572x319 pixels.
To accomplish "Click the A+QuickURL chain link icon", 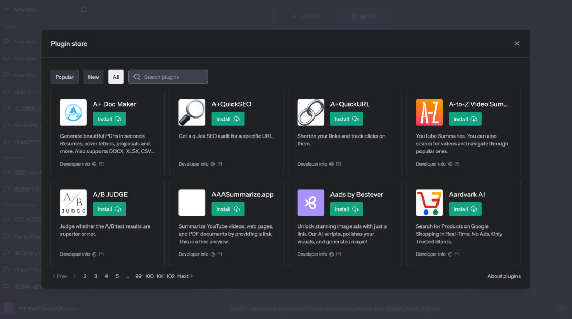I will point(310,112).
